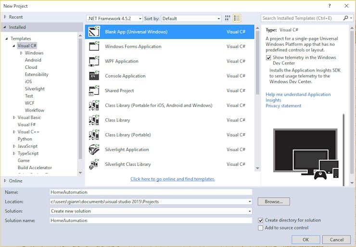Click the Universal Windows devices preview image
This screenshot has height=247, width=356.
click(x=306, y=154)
